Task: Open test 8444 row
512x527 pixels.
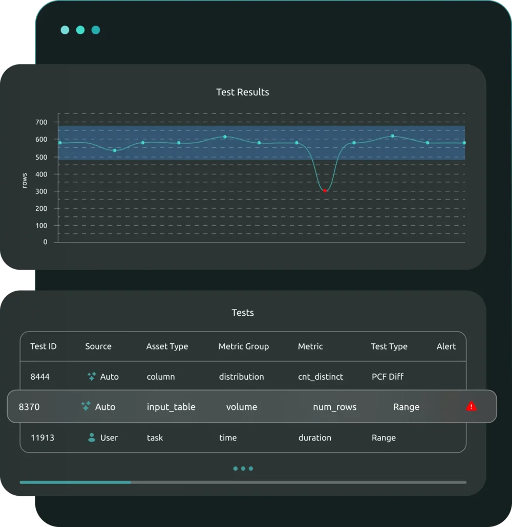Action: click(x=40, y=377)
